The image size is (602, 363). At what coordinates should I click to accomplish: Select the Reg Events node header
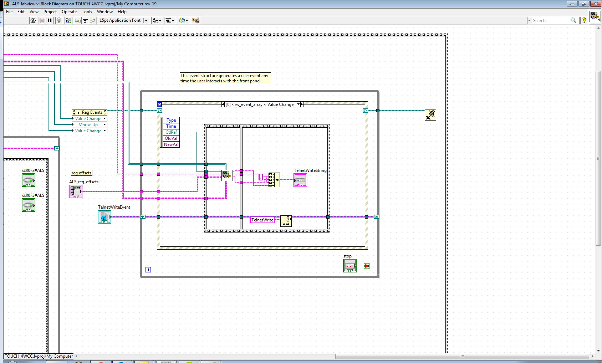tap(89, 112)
